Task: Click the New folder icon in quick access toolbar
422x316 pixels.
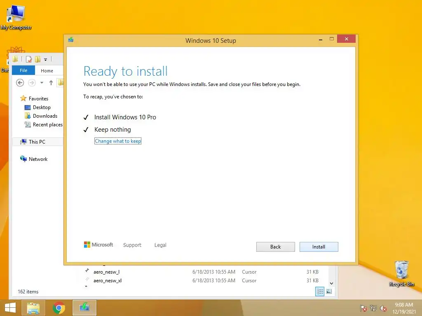Action: [38, 59]
